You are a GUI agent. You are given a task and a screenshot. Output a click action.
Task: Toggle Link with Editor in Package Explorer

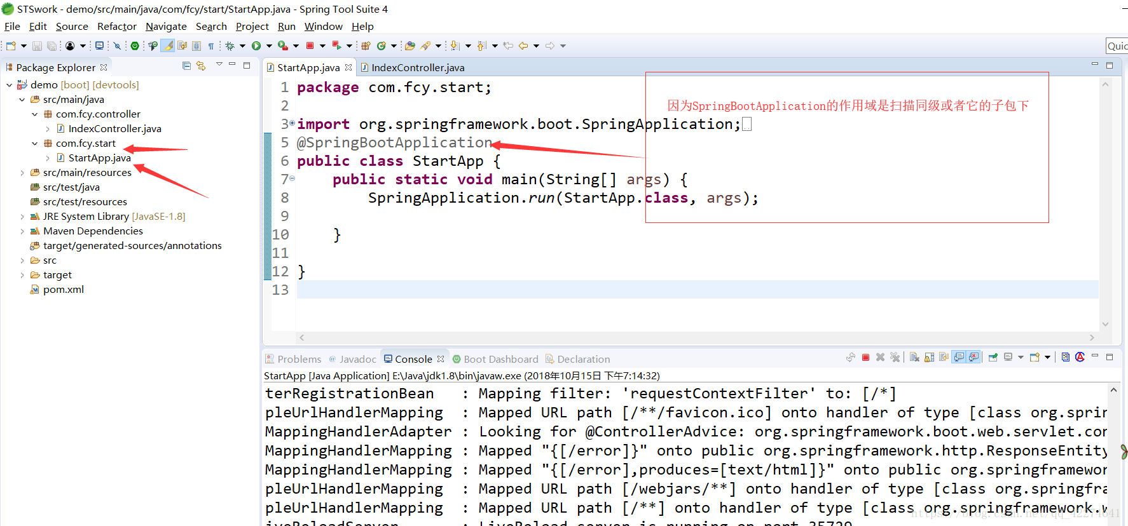click(201, 65)
